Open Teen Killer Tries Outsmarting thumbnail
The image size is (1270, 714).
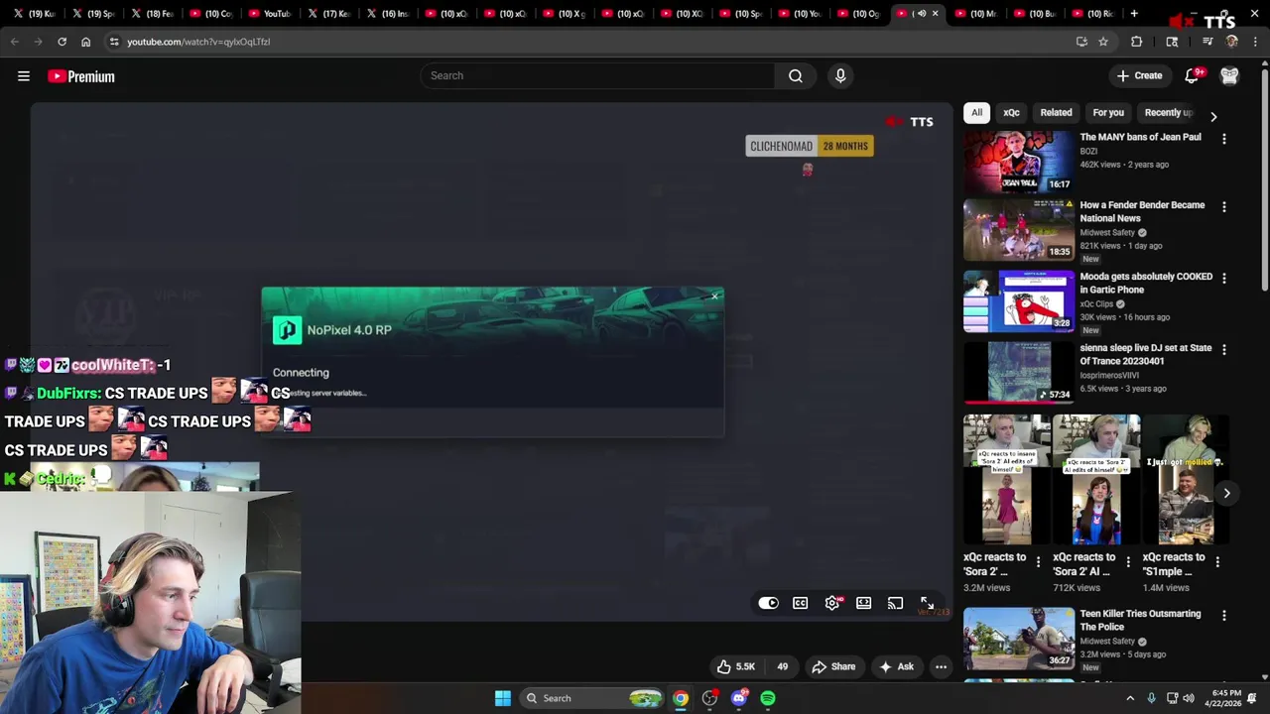pos(1019,638)
